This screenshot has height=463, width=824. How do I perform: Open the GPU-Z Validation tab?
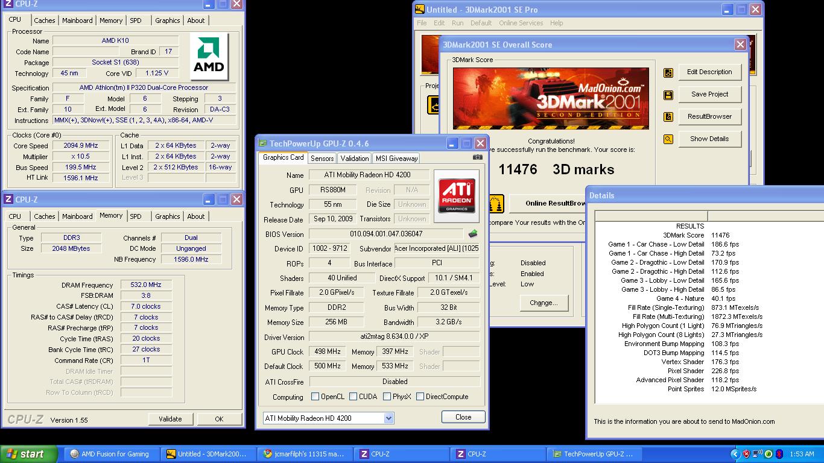354,159
